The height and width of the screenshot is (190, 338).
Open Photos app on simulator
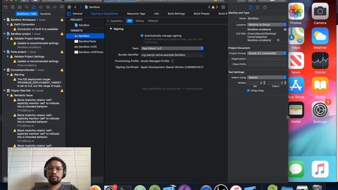[x=296, y=11]
